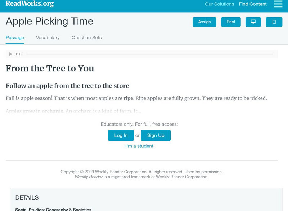Select the 0:00 timestamp display
Image resolution: width=288 pixels, height=211 pixels.
click(x=17, y=54)
